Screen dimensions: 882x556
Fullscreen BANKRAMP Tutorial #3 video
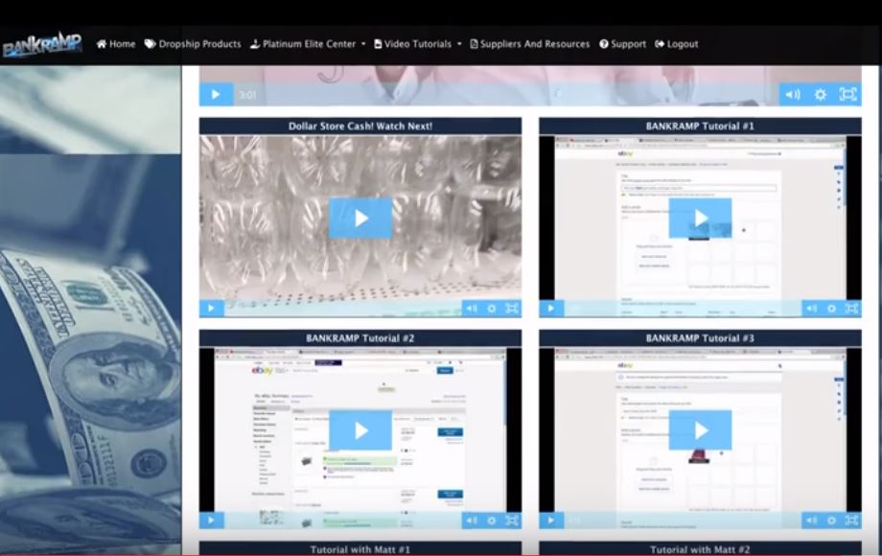click(x=851, y=520)
